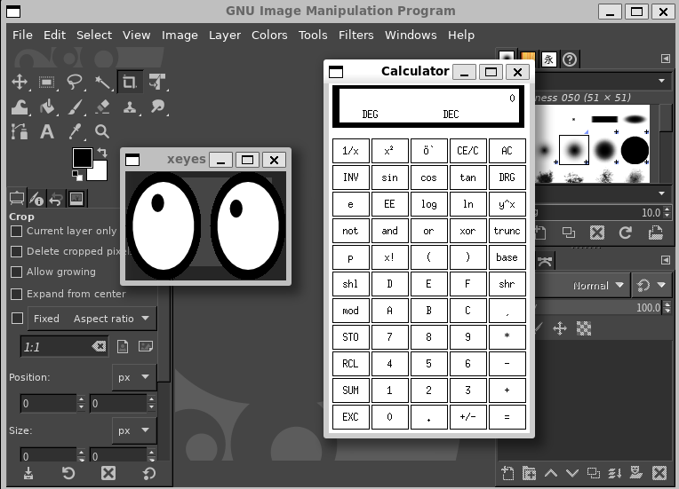Switch to the Undo History tab
Viewport: 679px width, 489px height.
pyautogui.click(x=56, y=199)
